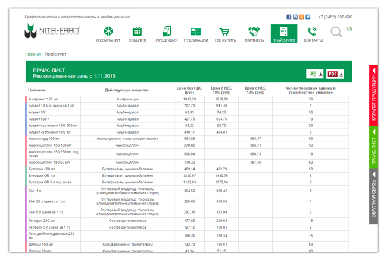Viewport: 387px width, 260px height.
Task: Click the price cell 797,79
Action: click(x=189, y=106)
